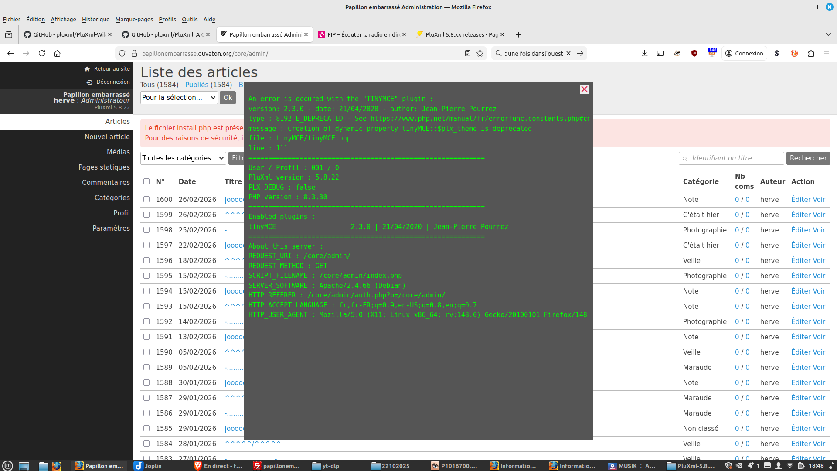The height and width of the screenshot is (471, 837).
Task: Click the uBlock Origin shield icon
Action: point(694,53)
